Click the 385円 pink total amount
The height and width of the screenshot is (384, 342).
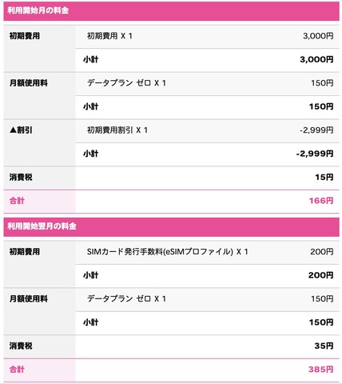click(x=321, y=370)
